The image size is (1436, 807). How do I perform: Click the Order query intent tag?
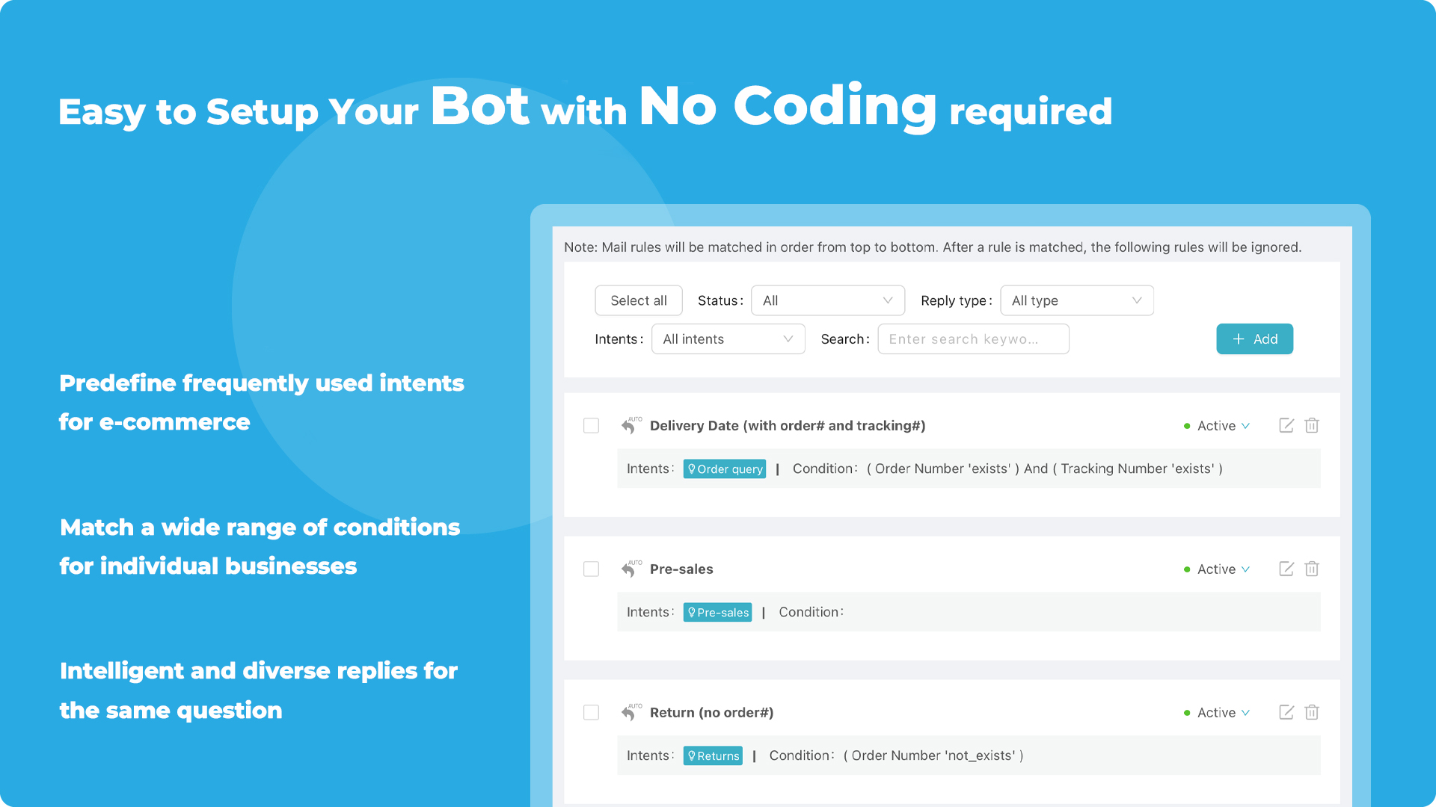724,469
